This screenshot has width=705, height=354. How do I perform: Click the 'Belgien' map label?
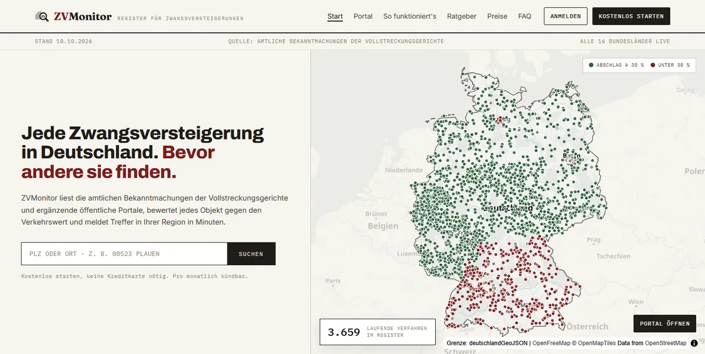(x=383, y=226)
